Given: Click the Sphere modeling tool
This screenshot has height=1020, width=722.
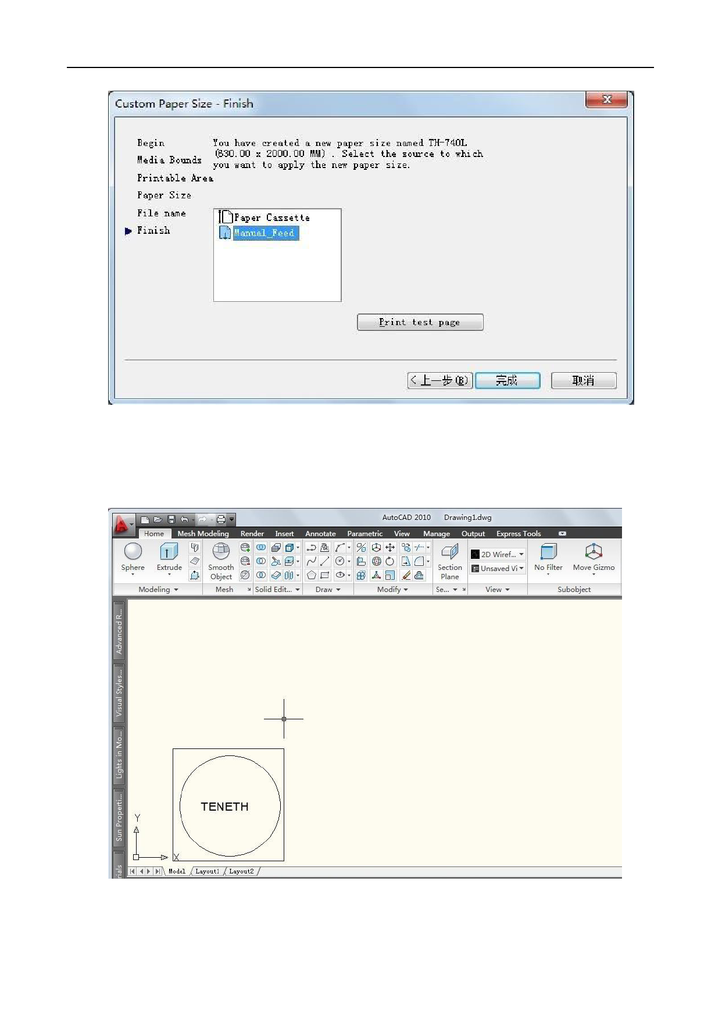Looking at the screenshot, I should click(133, 552).
